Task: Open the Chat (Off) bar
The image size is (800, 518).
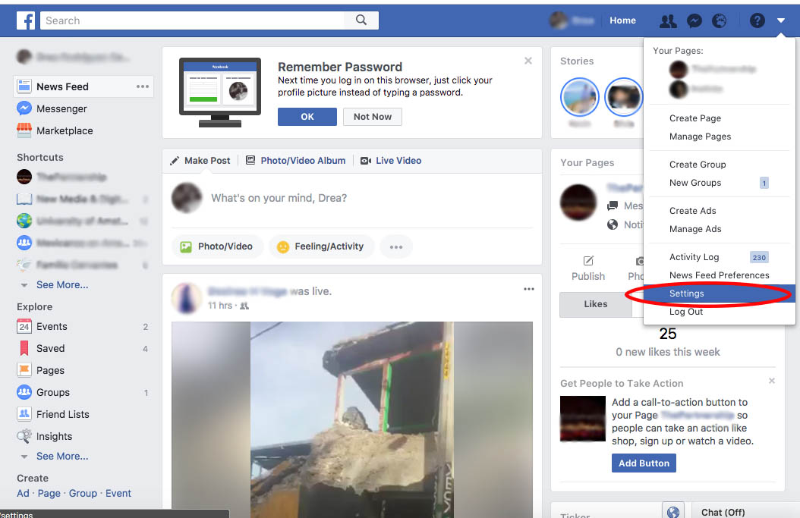Action: coord(746,511)
